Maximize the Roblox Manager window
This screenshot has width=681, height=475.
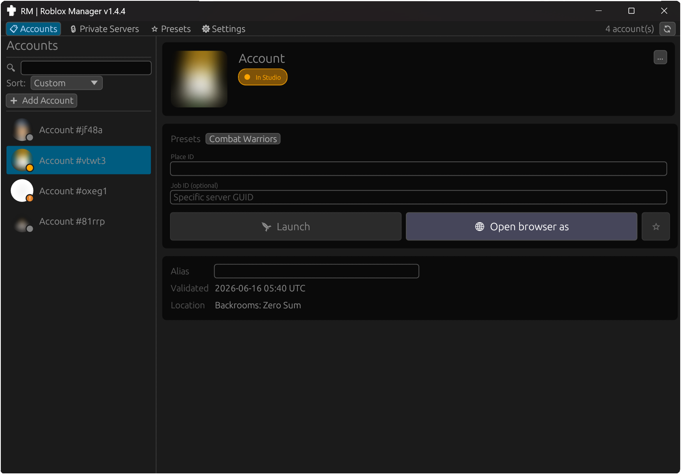pyautogui.click(x=631, y=11)
